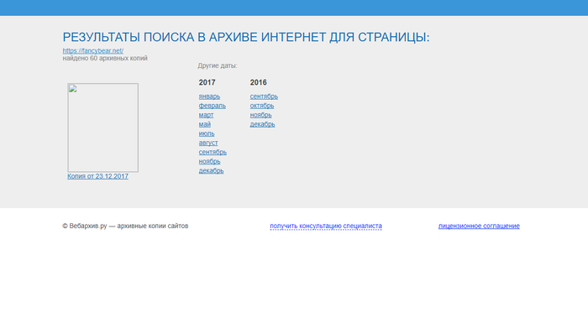Open октябрь 2016 archive copies

click(x=262, y=106)
